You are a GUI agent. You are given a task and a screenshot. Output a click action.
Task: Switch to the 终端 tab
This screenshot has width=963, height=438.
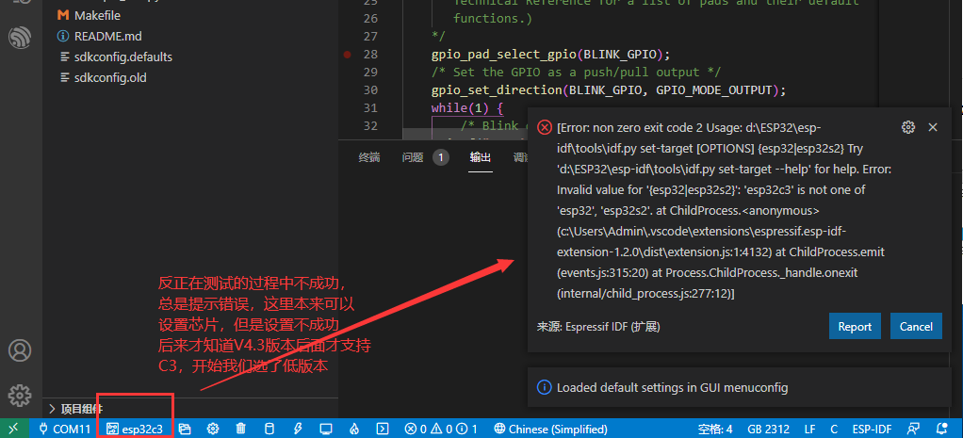[x=369, y=157]
